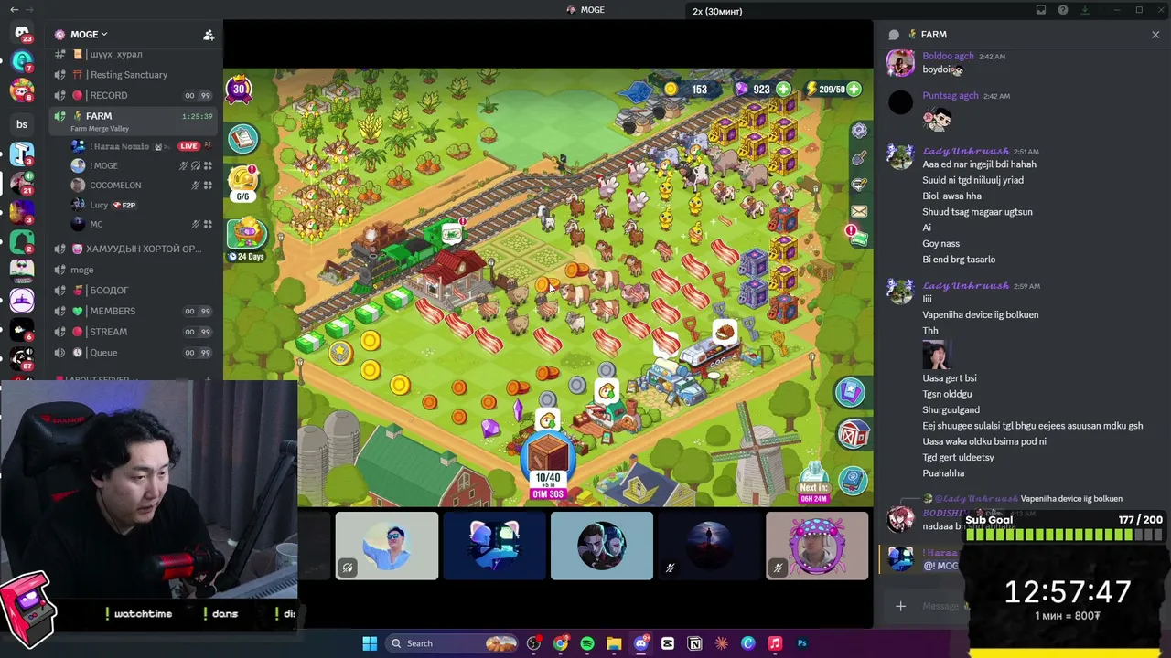Click the purple gem counter 923

pos(760,90)
